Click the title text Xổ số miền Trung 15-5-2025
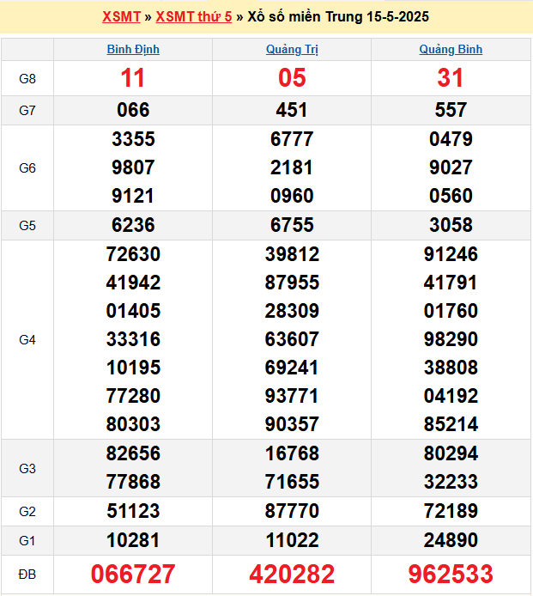 point(338,17)
